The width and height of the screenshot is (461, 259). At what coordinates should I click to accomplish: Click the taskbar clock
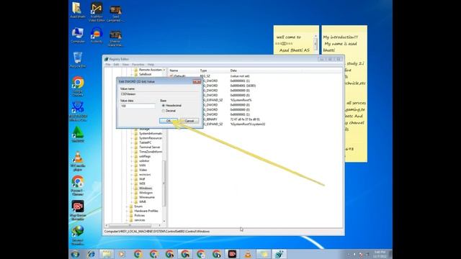(x=380, y=254)
